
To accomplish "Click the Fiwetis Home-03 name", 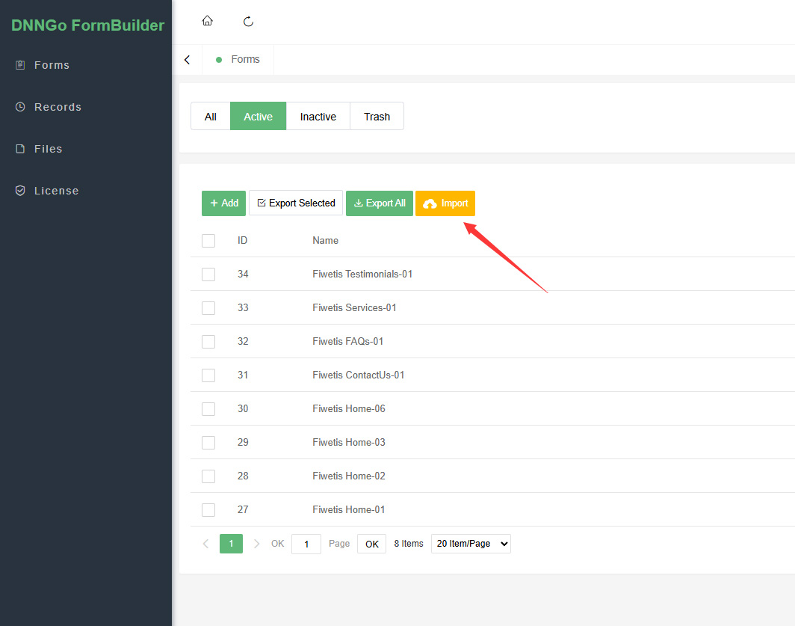I will (349, 442).
